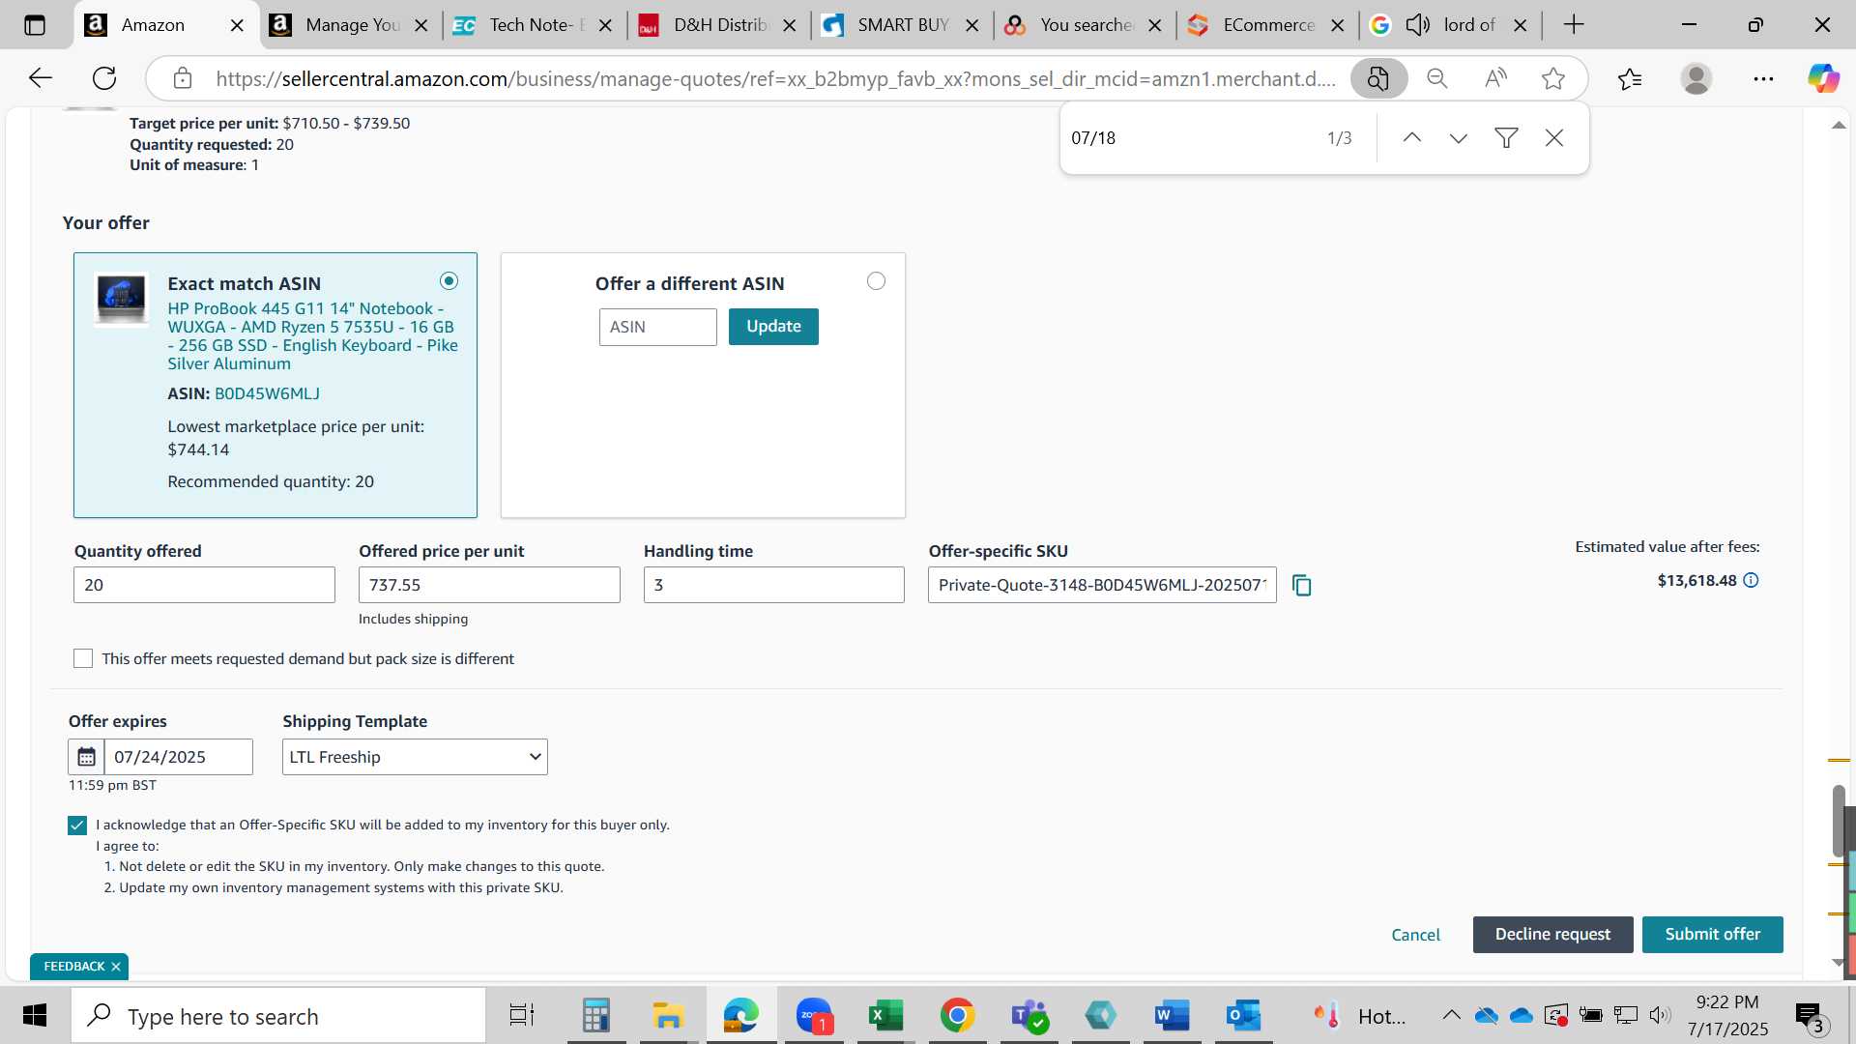1856x1044 pixels.
Task: Open the HP ProBook 445 G11 product link
Action: 312,336
